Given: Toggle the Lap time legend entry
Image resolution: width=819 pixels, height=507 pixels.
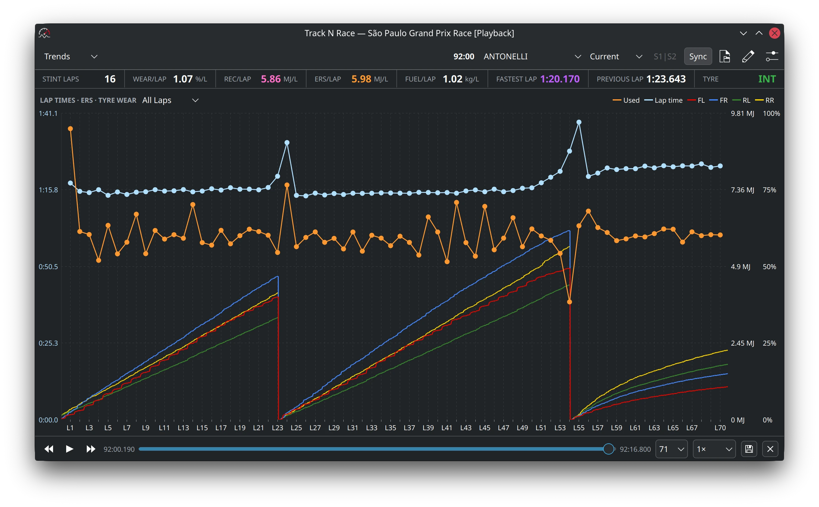Looking at the screenshot, I should click(x=663, y=100).
